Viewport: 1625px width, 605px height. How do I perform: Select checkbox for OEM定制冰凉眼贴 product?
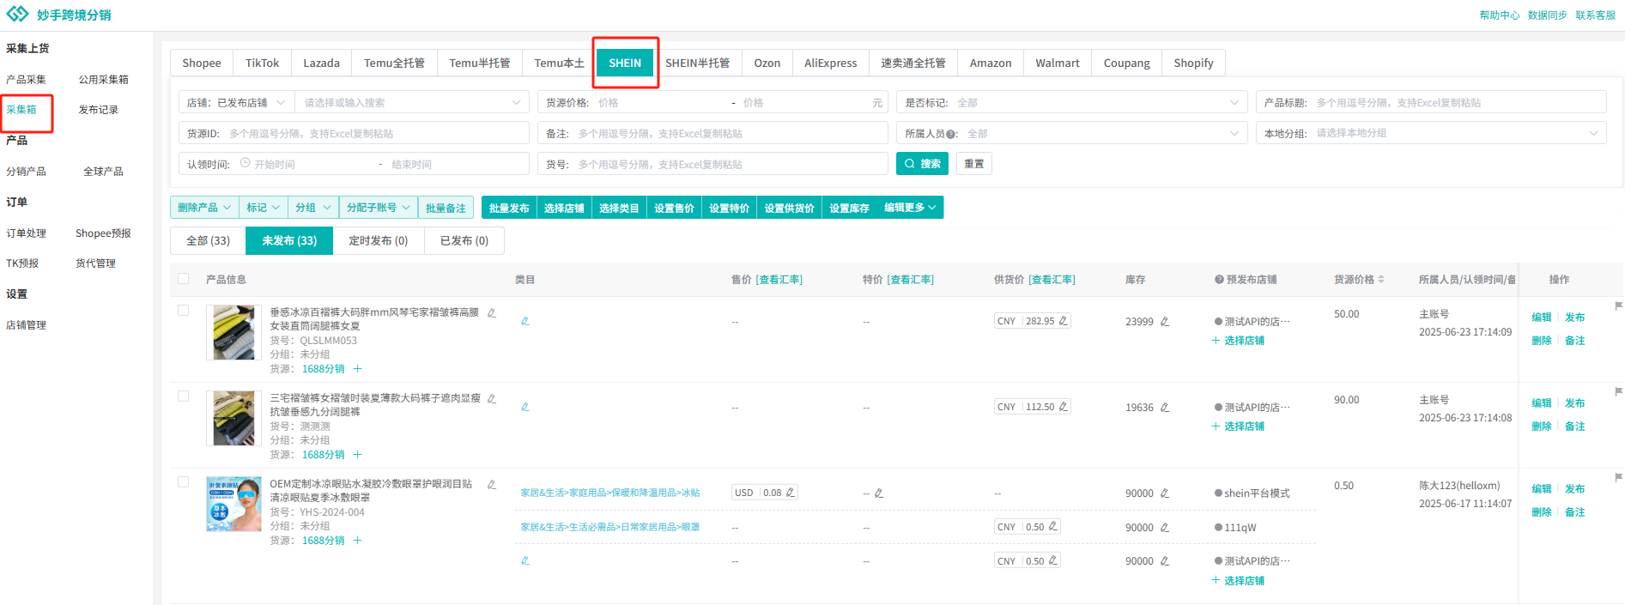click(183, 481)
